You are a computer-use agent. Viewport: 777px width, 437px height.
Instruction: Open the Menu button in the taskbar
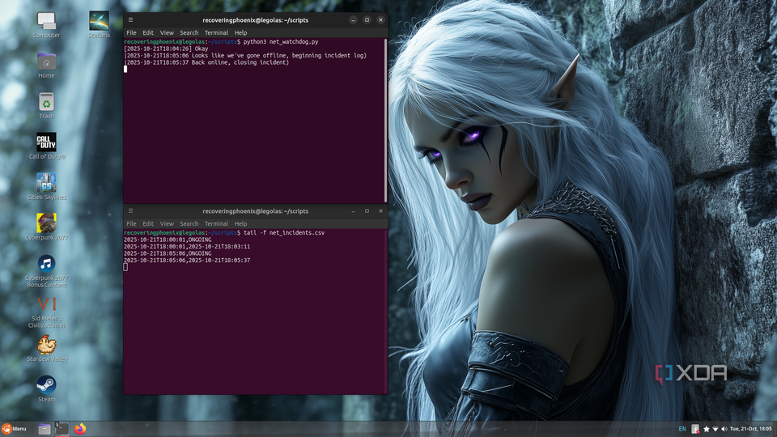14,429
